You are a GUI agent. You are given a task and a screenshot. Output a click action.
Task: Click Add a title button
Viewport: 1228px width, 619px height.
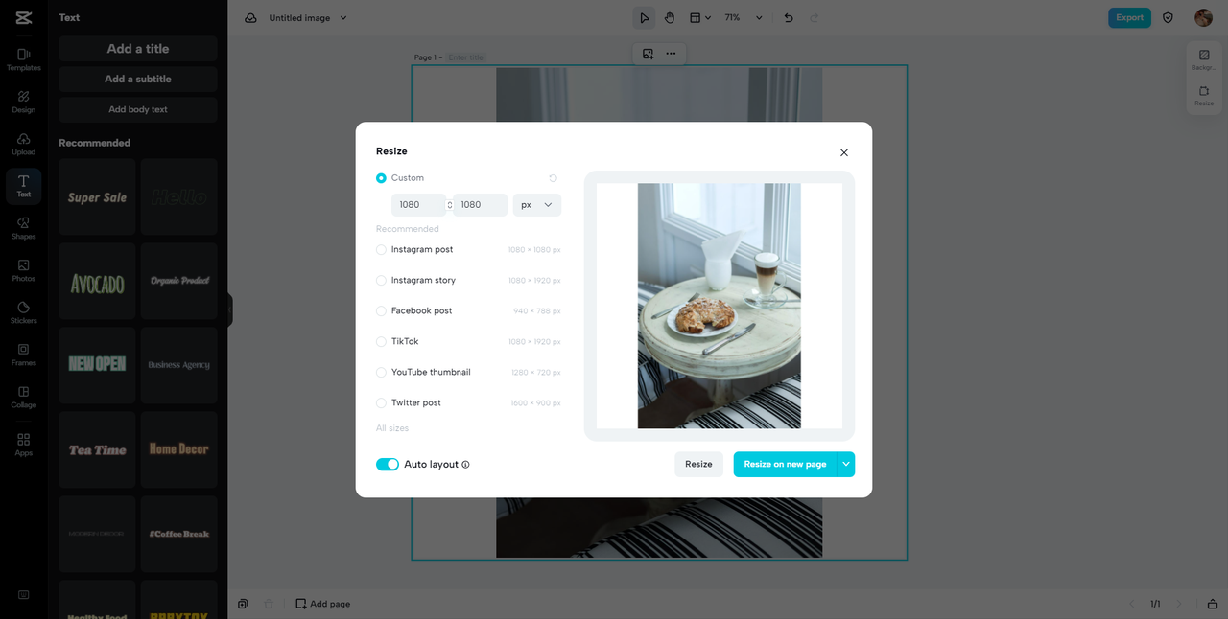click(x=138, y=49)
